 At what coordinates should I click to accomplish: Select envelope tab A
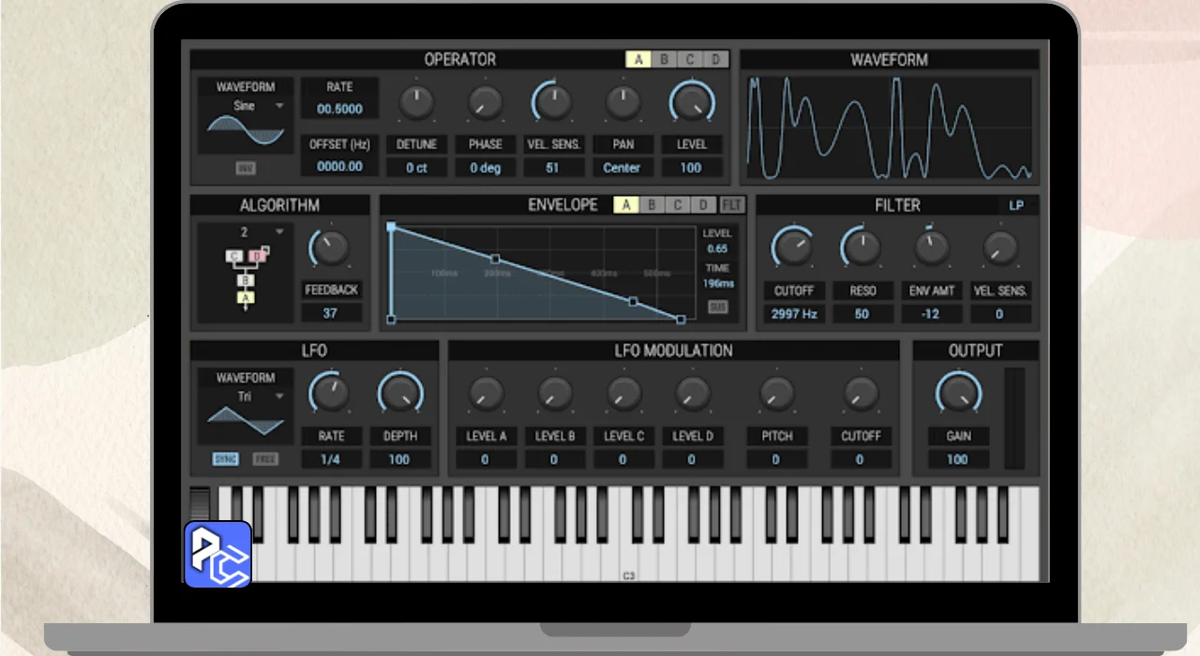pyautogui.click(x=626, y=205)
